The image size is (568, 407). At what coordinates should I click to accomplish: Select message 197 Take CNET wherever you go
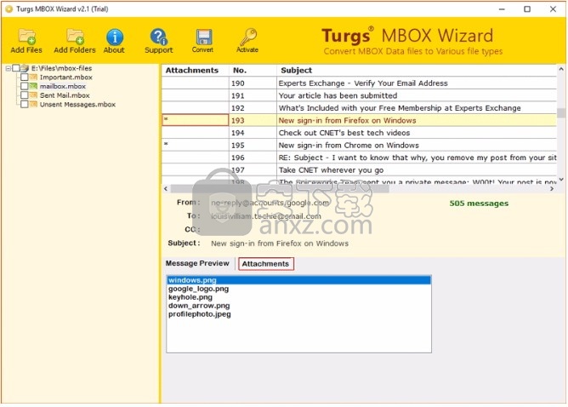[x=359, y=169]
